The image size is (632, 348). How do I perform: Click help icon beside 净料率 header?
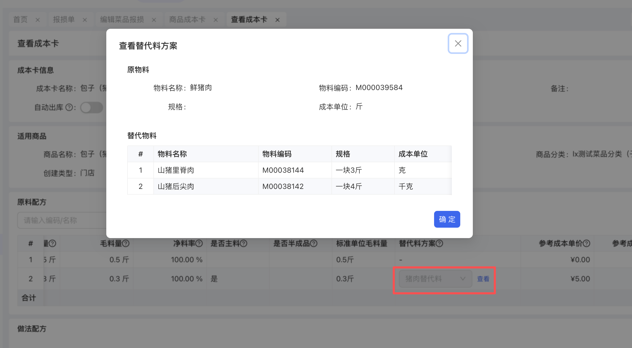click(199, 244)
